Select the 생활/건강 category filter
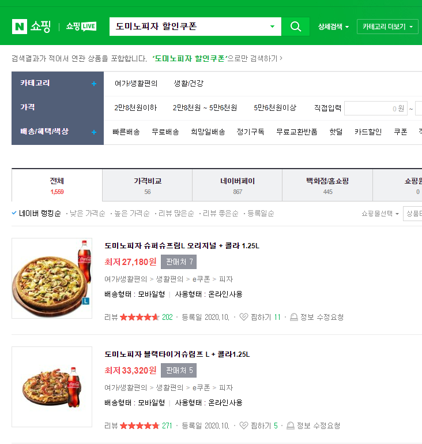 [x=189, y=83]
